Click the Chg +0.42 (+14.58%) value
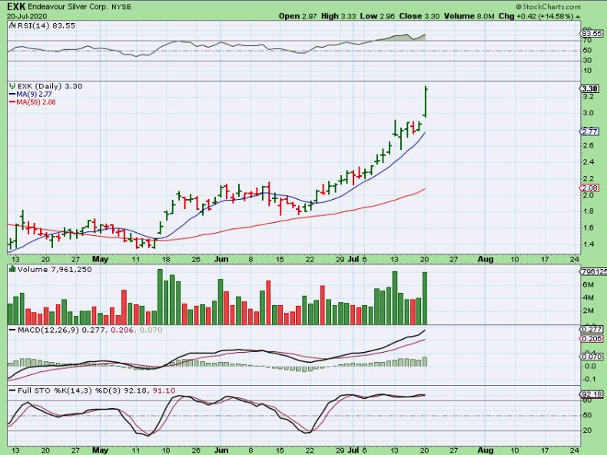Image resolution: width=607 pixels, height=455 pixels. [x=536, y=16]
